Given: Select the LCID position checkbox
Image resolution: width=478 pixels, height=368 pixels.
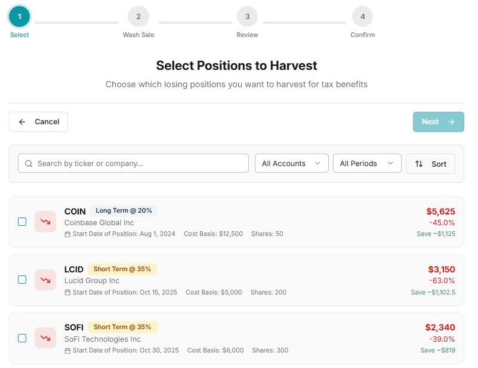Looking at the screenshot, I should coord(22,280).
